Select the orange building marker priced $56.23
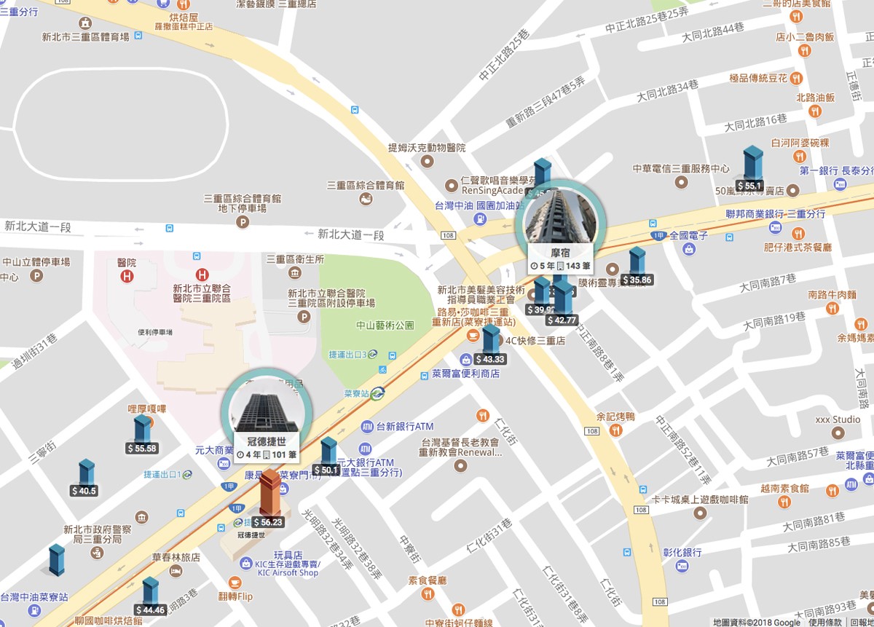The height and width of the screenshot is (627, 874). (269, 499)
